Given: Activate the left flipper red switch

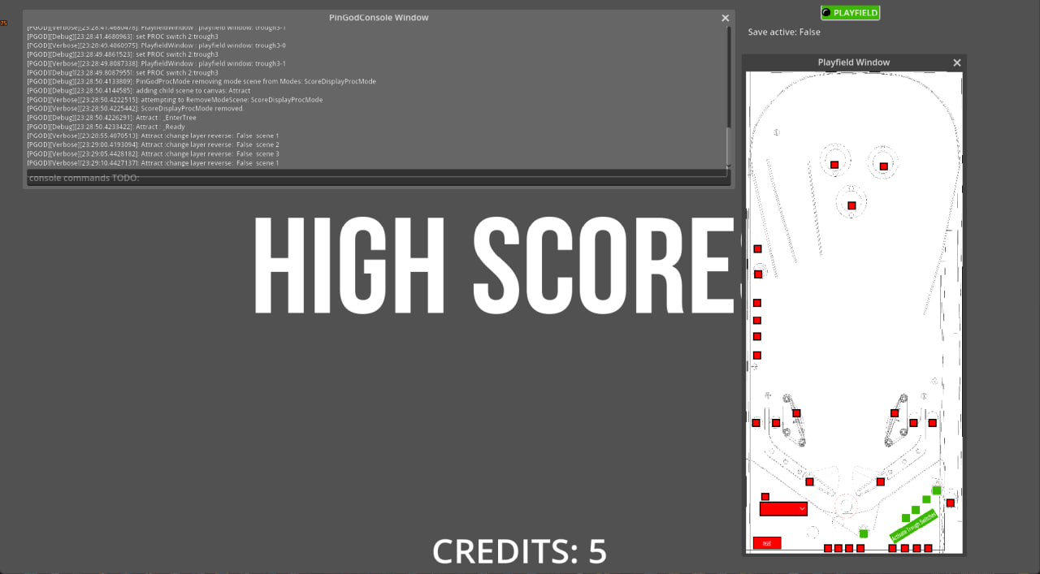Looking at the screenshot, I should pyautogui.click(x=809, y=481).
